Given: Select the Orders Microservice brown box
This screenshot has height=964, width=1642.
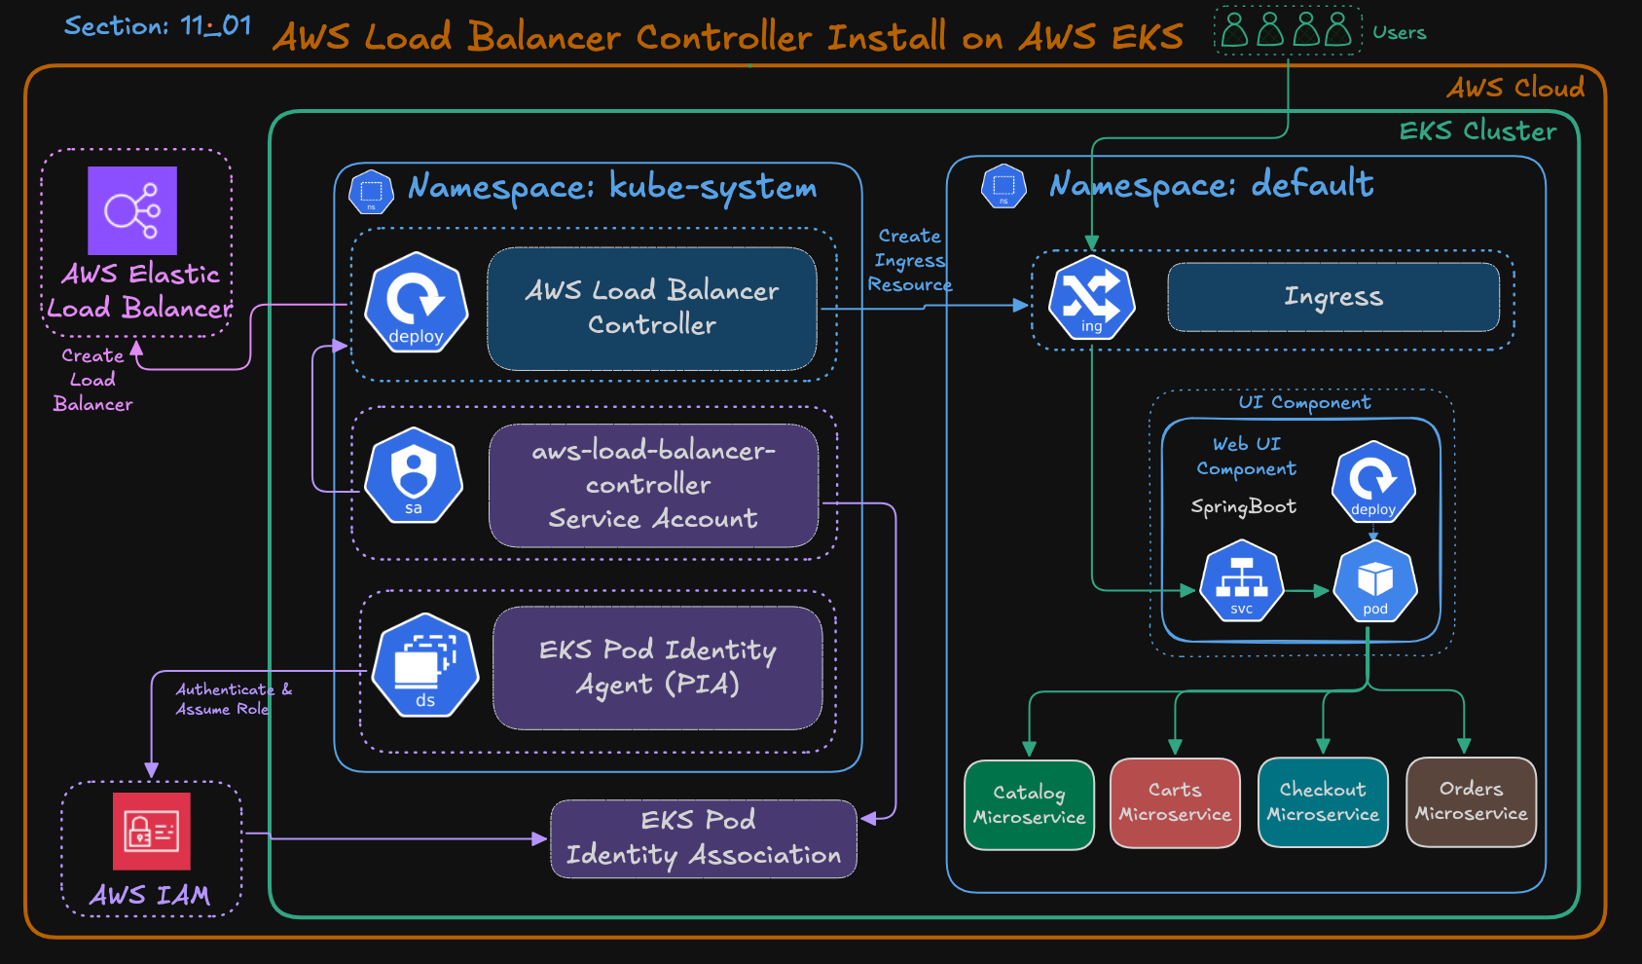Looking at the screenshot, I should point(1470,800).
